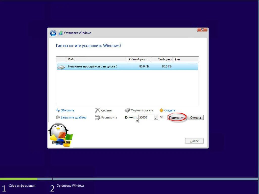The width and height of the screenshot is (259, 194).
Task: Click the Сбор информации step label
Action: (x=22, y=186)
